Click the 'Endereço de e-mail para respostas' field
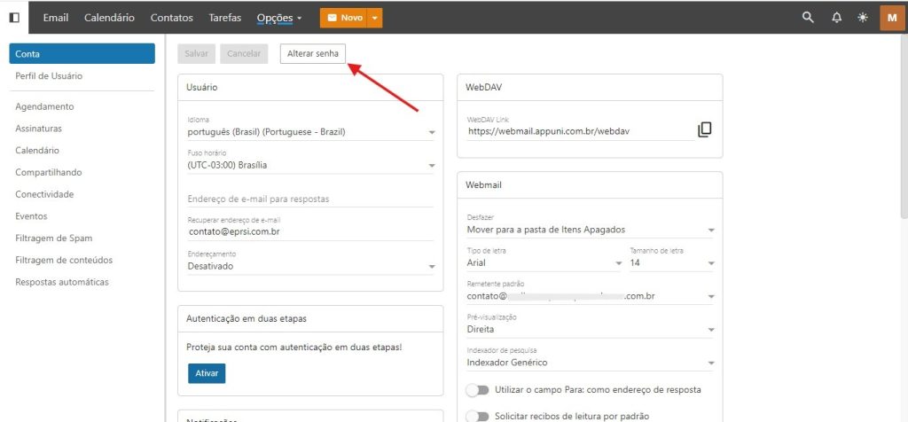Viewport: 908px width, 422px height. [x=310, y=199]
